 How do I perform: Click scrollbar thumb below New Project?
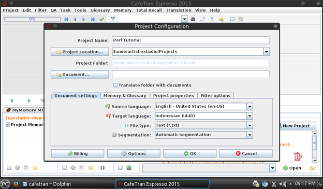[314, 143]
